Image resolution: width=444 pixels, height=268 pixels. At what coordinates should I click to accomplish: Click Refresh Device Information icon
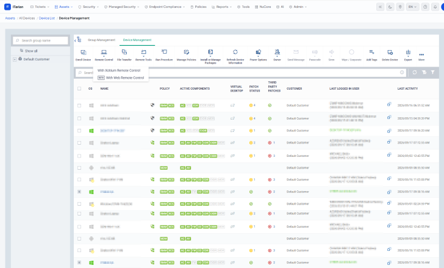pyautogui.click(x=235, y=52)
